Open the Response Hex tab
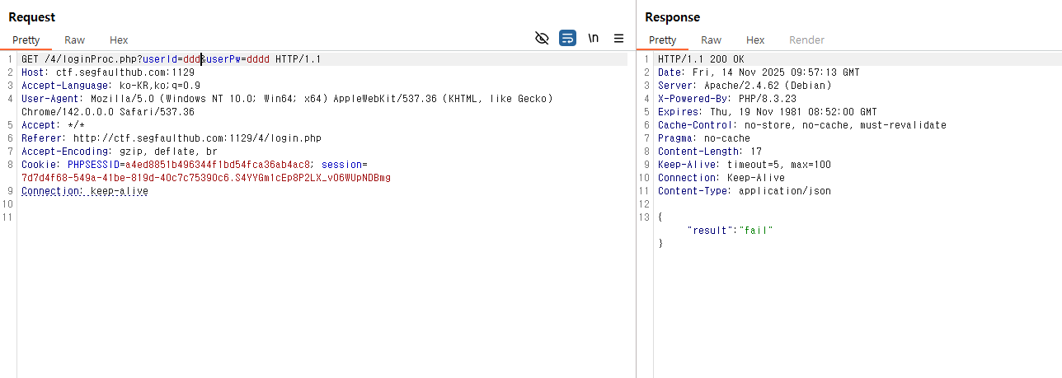The image size is (1062, 378). tap(755, 40)
